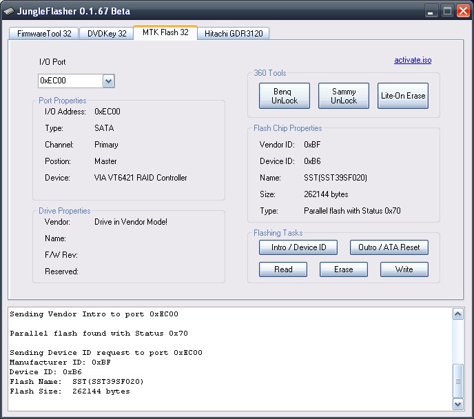This screenshot has height=419, width=474.
Task: Click the Sammy UnLock button
Action: (343, 96)
